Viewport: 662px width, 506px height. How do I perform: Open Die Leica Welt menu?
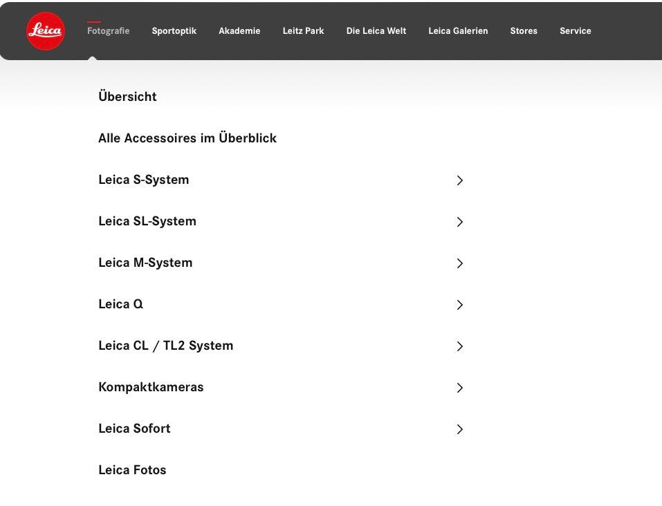[376, 31]
